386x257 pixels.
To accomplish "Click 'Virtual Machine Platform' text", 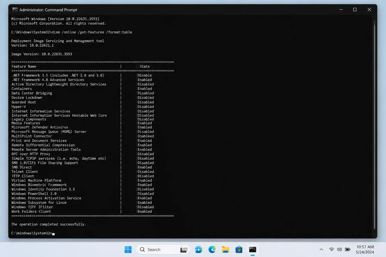I will click(x=36, y=180).
